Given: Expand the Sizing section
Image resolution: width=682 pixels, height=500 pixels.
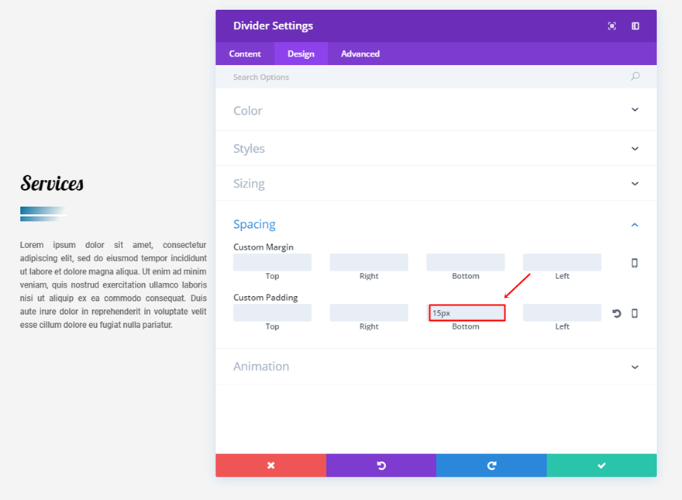Looking at the screenshot, I should (x=436, y=184).
